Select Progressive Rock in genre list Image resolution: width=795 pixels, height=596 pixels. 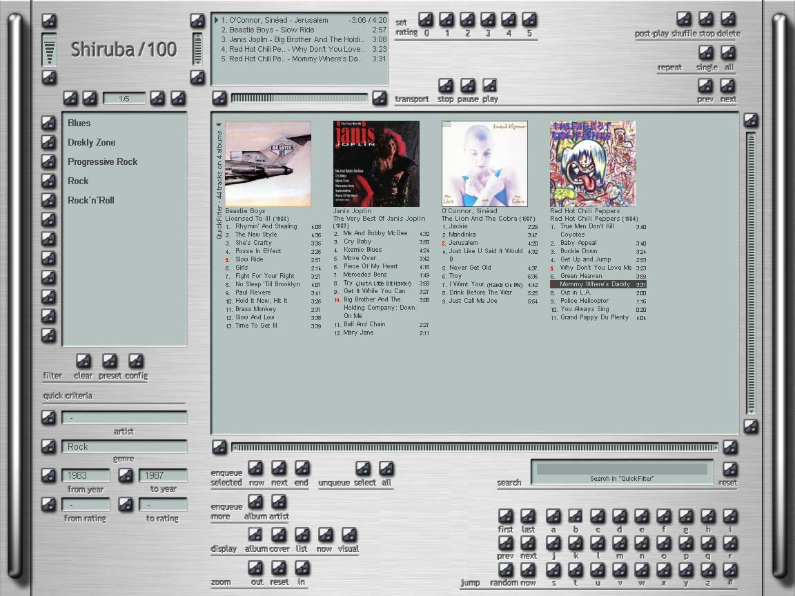(102, 161)
